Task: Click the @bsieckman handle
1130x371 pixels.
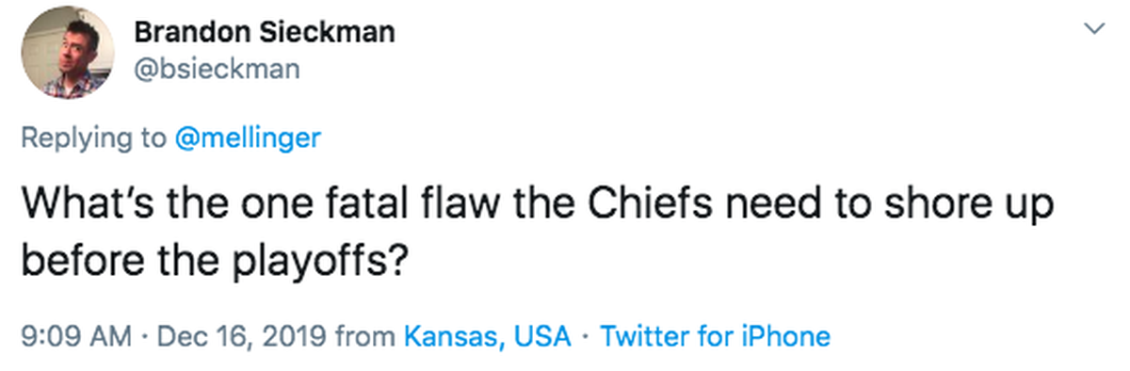Action: 218,70
